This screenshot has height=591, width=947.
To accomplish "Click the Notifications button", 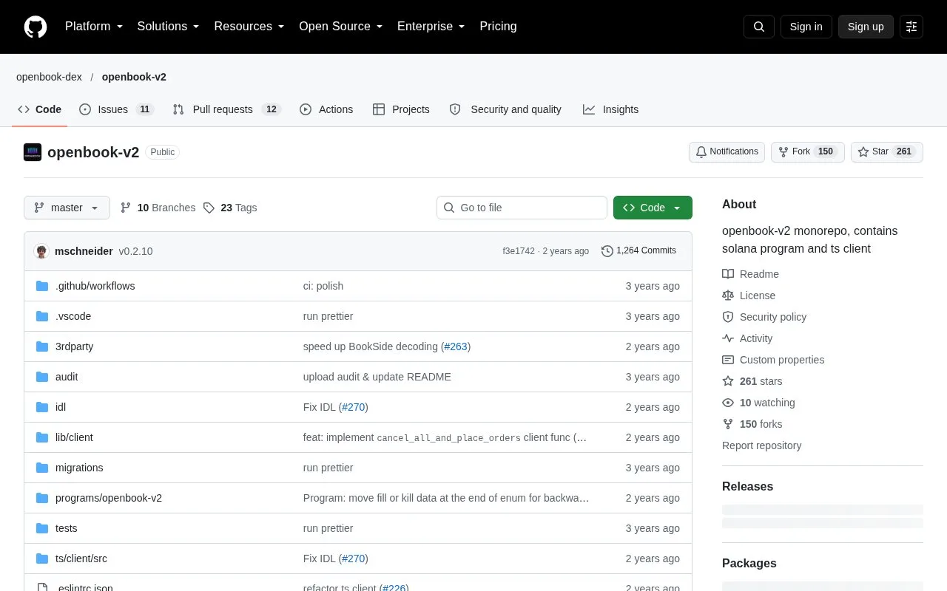I will pyautogui.click(x=727, y=151).
